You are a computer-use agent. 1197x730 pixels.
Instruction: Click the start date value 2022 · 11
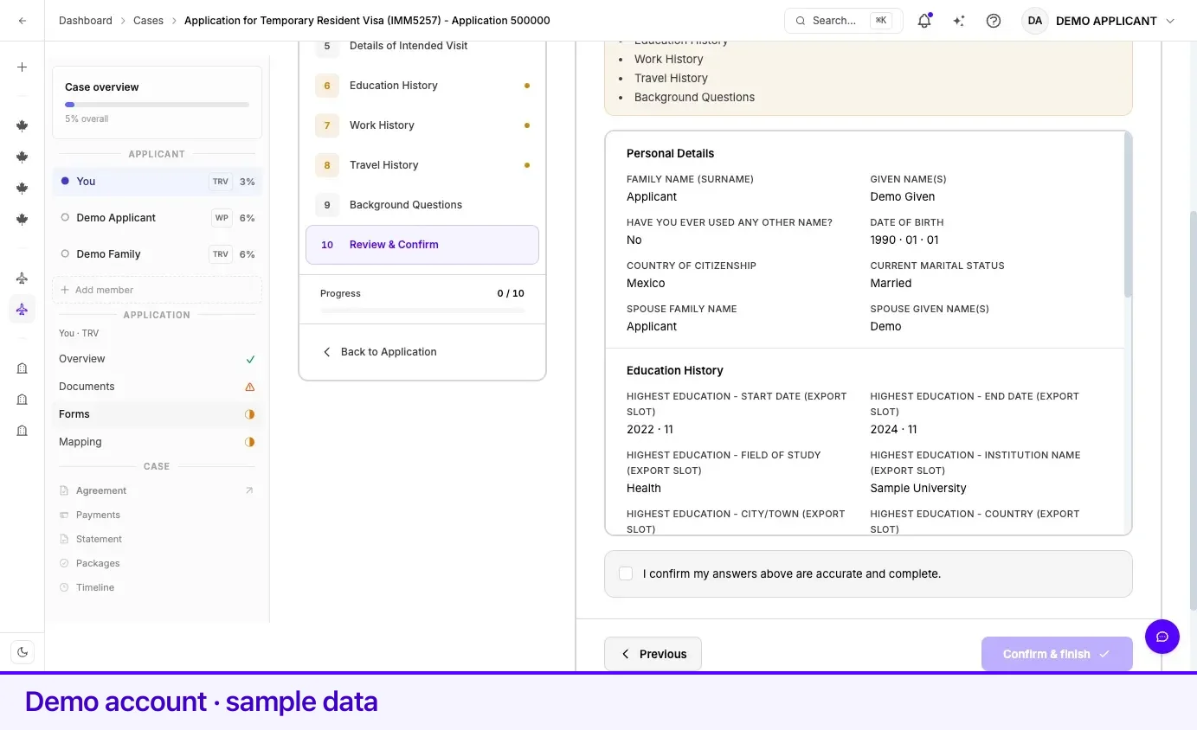click(650, 430)
